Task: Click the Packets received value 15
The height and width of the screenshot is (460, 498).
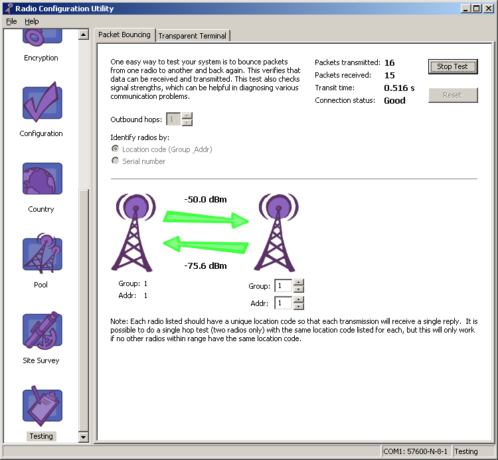Action: click(x=389, y=75)
